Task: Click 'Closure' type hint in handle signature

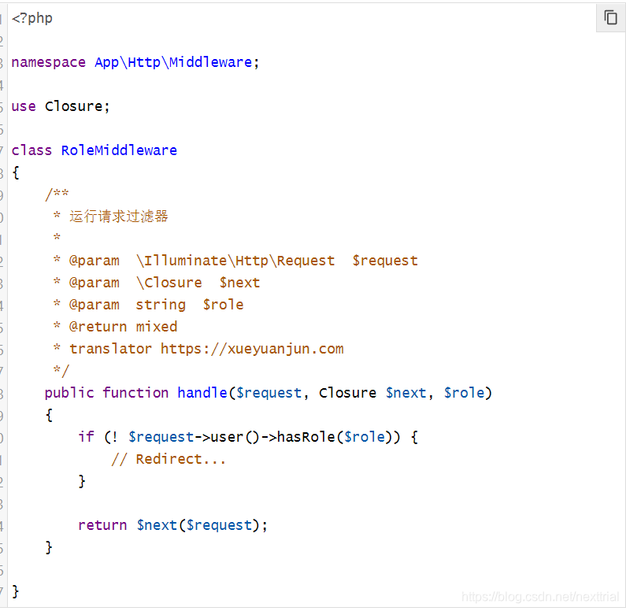Action: point(347,393)
